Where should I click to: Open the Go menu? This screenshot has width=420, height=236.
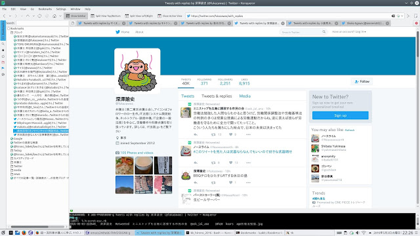32,9
